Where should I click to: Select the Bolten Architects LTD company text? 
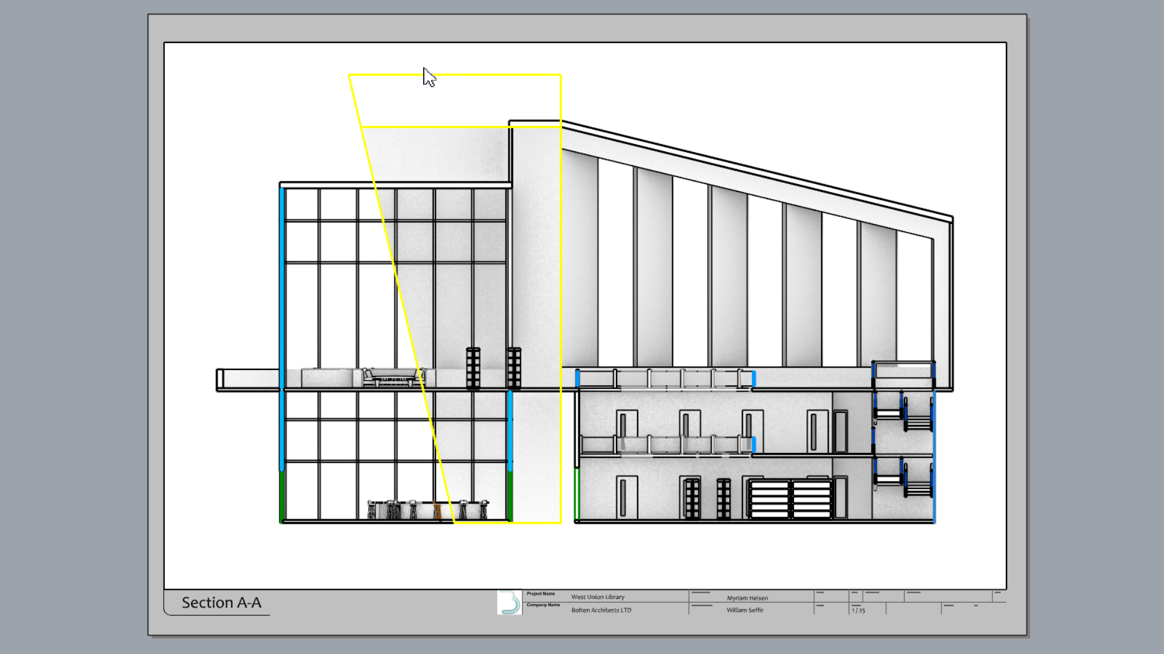601,610
